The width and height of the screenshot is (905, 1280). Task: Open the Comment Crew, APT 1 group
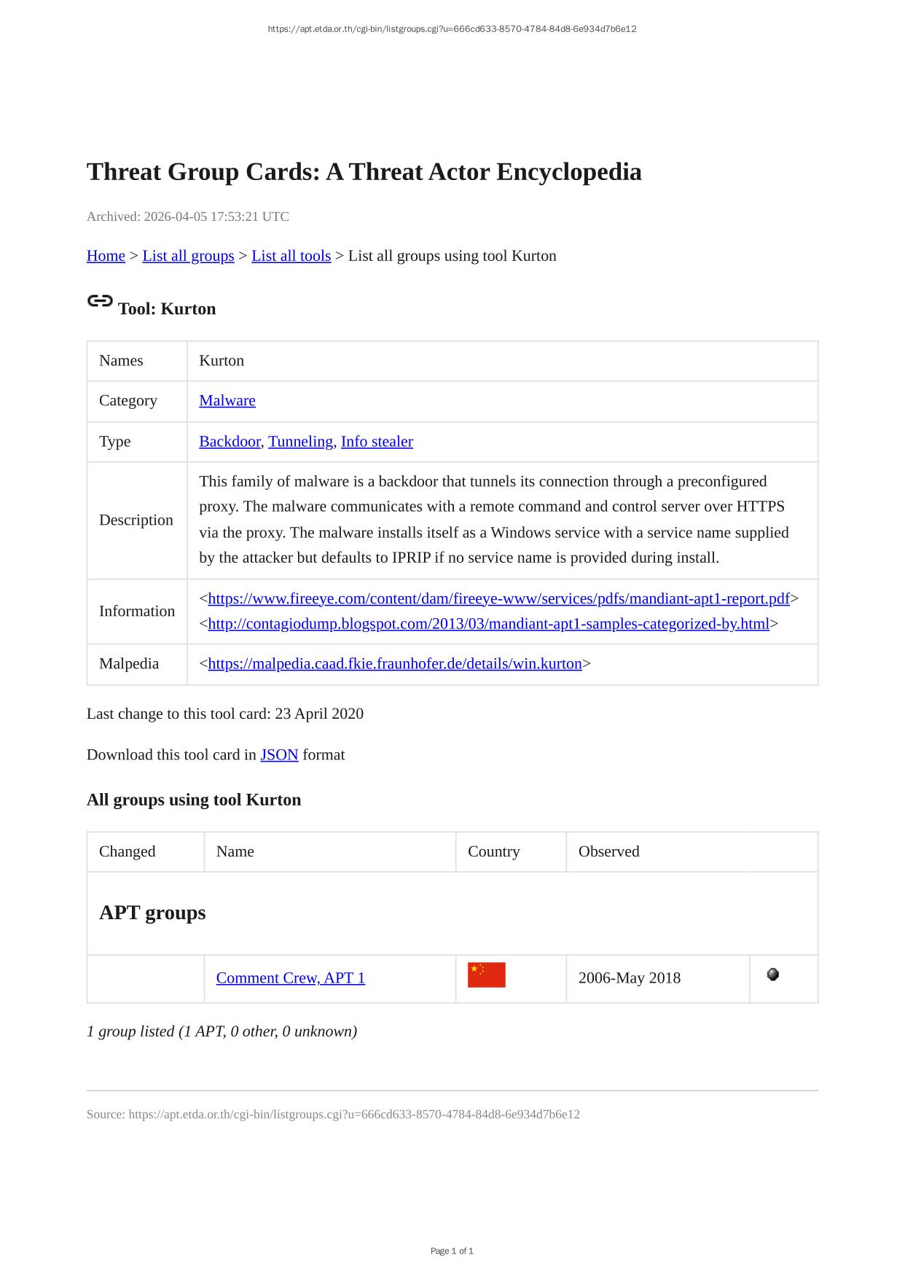point(291,977)
